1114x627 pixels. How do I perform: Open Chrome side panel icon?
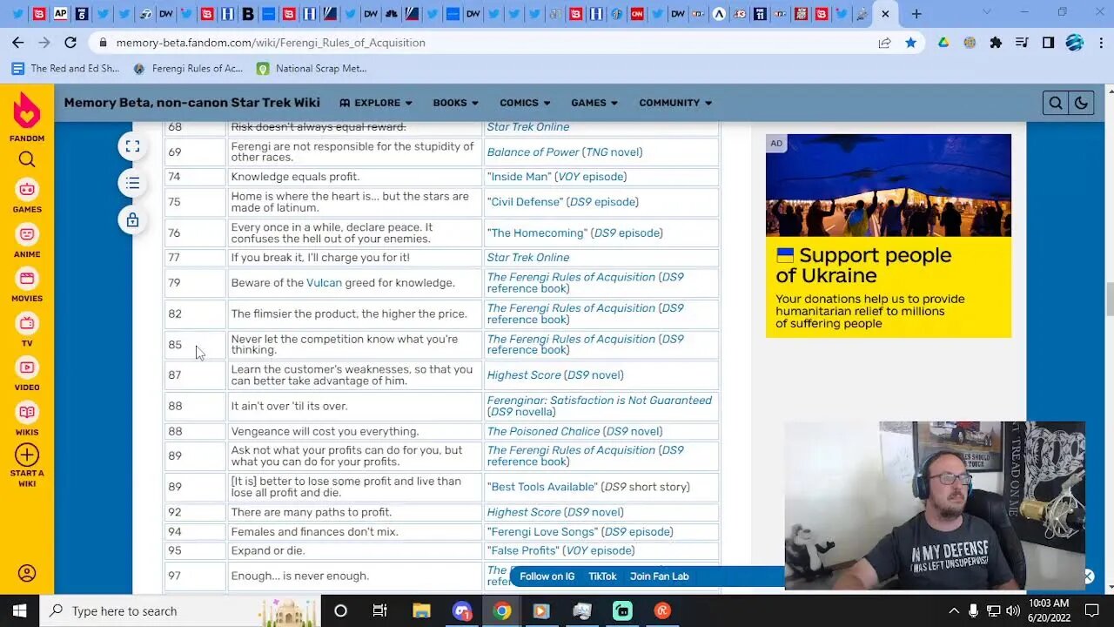pos(1048,42)
